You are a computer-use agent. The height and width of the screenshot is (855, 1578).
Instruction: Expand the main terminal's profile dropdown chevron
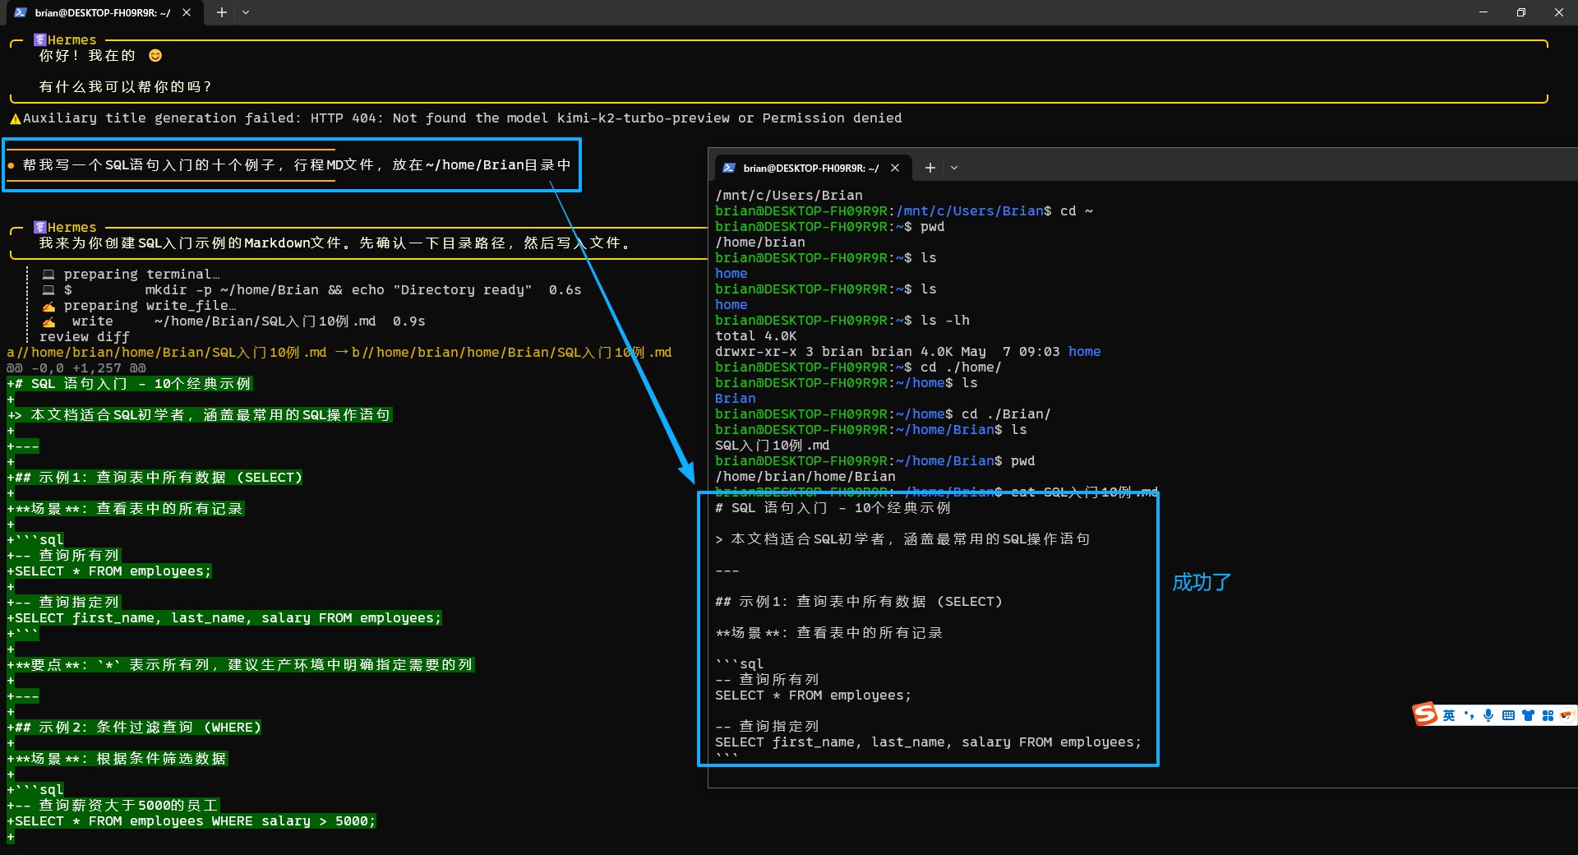click(246, 12)
